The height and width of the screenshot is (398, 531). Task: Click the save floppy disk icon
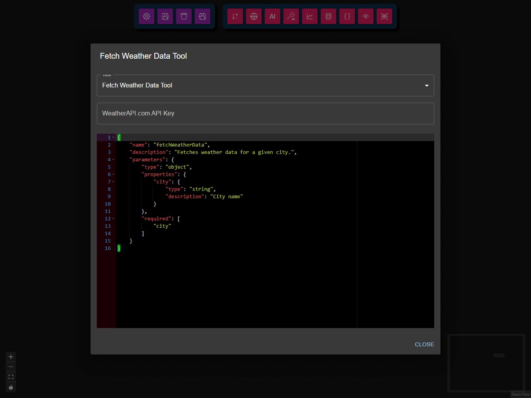pyautogui.click(x=203, y=16)
